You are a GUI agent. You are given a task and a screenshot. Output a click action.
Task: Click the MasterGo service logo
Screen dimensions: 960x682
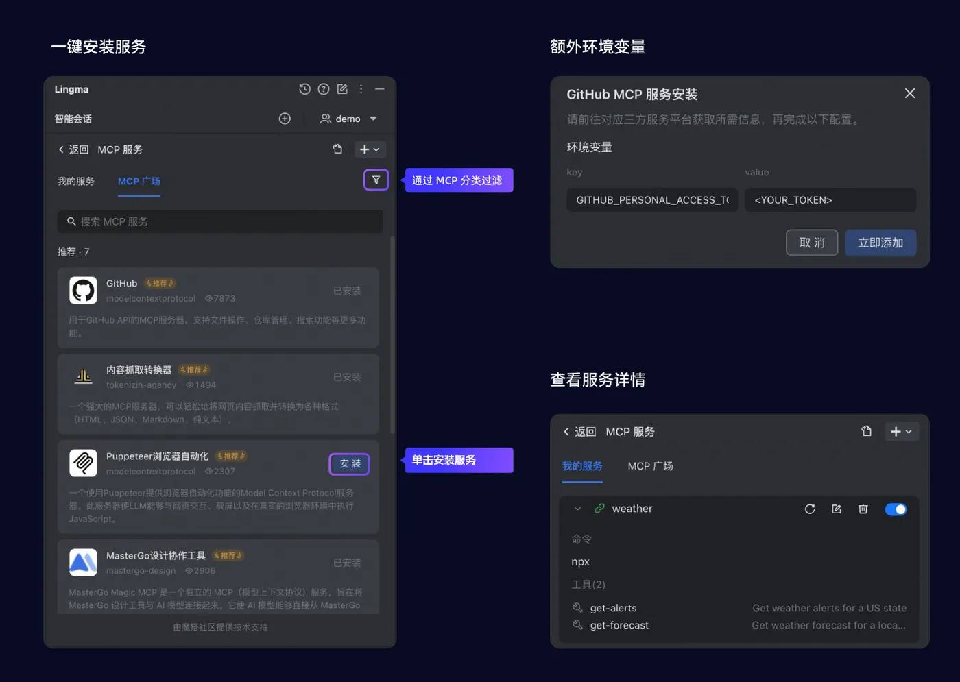point(83,563)
